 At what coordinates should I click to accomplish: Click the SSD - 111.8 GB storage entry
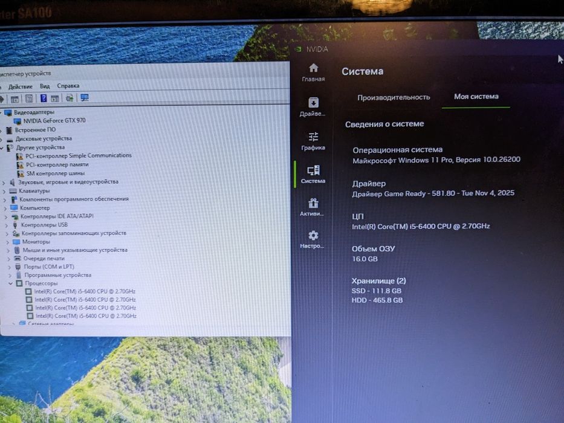click(x=376, y=291)
